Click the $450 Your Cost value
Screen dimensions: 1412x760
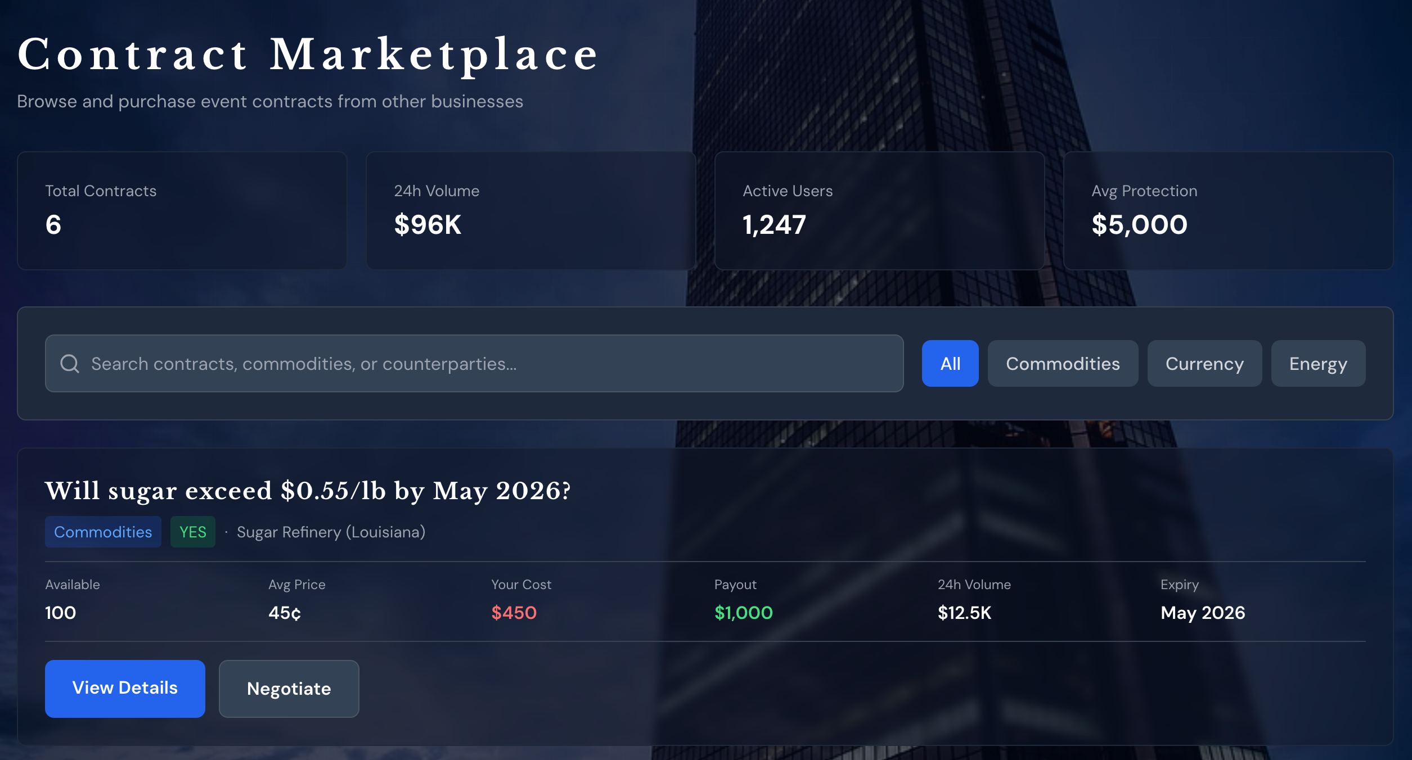[x=514, y=613]
